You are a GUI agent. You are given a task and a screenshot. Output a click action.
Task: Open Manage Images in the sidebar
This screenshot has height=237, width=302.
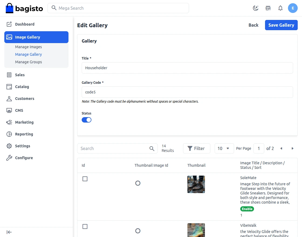[x=28, y=47]
